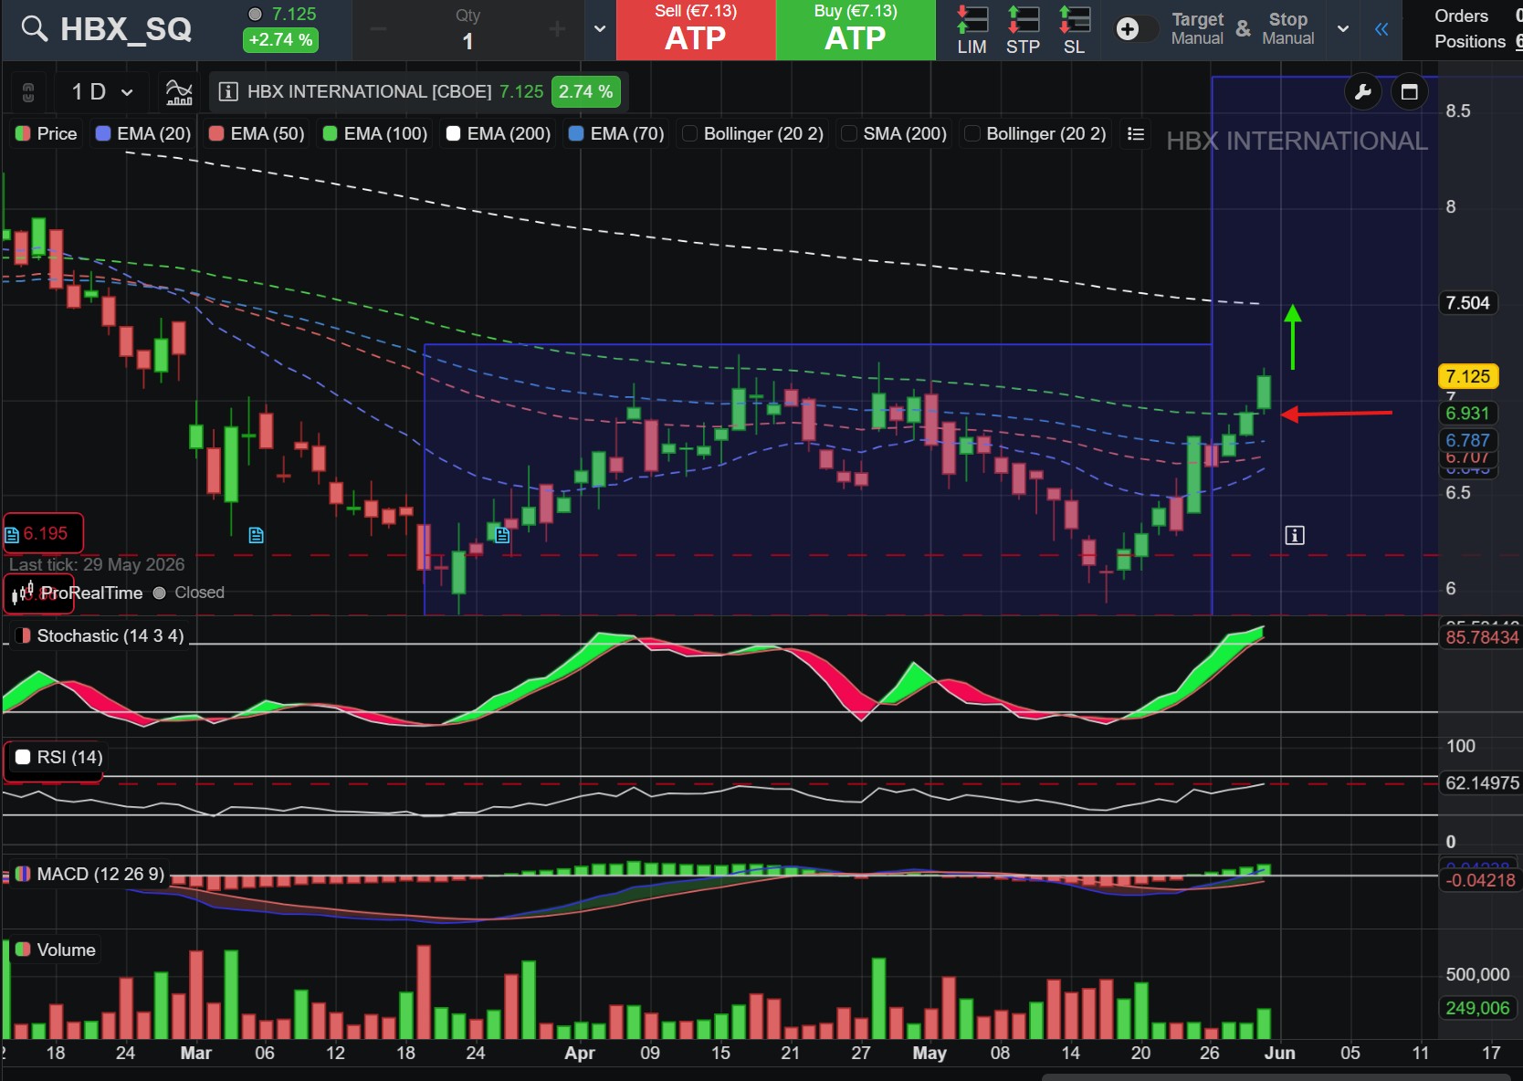The image size is (1523, 1081).
Task: Click the search magnifier icon next to HBX_SQ
Action: [x=34, y=29]
